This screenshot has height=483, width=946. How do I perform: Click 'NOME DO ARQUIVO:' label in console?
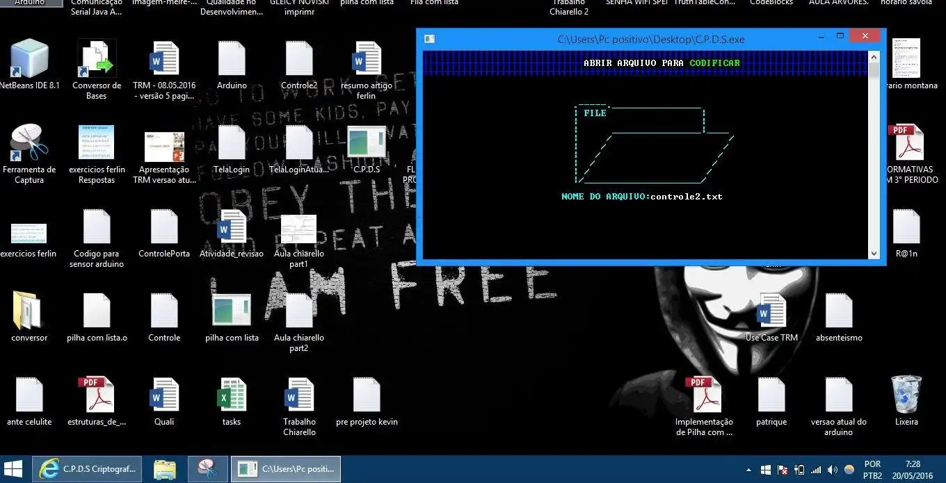pos(606,197)
